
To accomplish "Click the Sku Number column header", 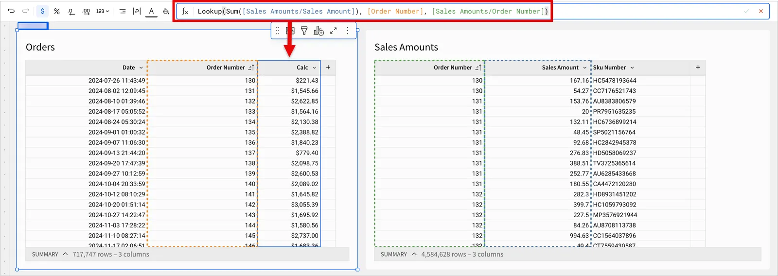I will coord(640,68).
